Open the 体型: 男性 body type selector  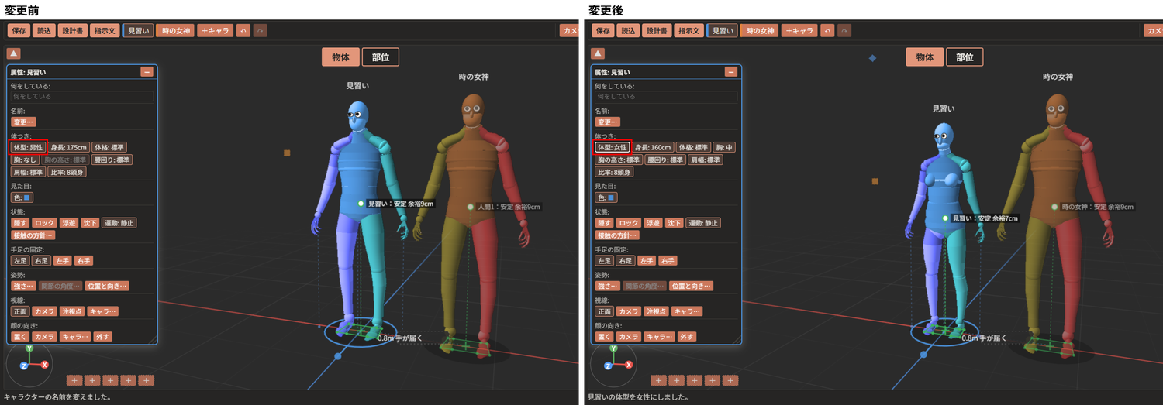[29, 147]
